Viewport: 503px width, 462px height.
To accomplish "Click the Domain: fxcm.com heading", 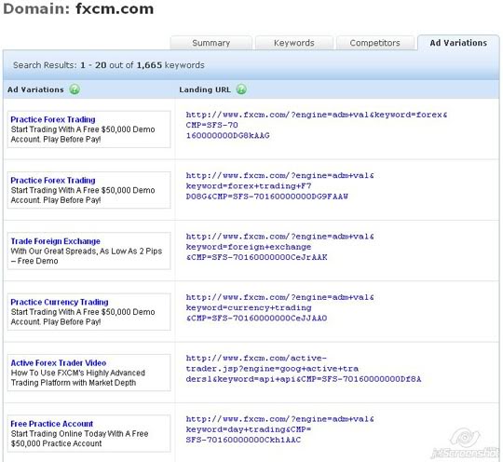I will point(78,8).
